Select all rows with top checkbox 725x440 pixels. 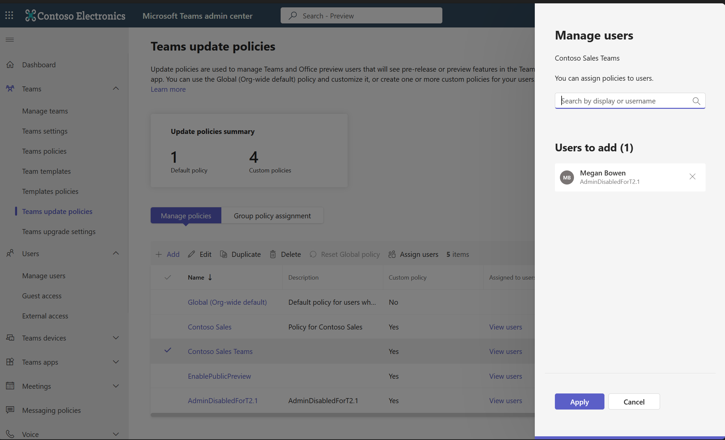click(x=168, y=277)
